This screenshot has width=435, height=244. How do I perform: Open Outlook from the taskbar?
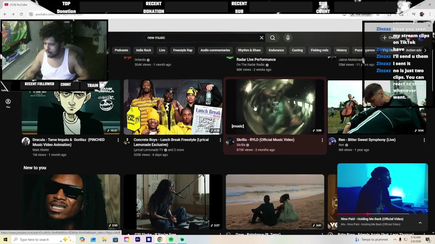pos(93,240)
